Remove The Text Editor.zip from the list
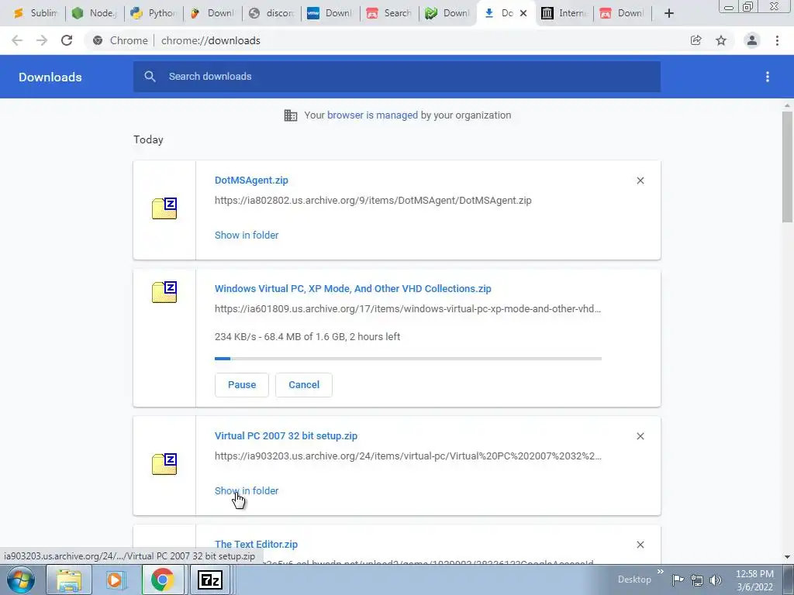This screenshot has height=595, width=794. click(x=640, y=545)
